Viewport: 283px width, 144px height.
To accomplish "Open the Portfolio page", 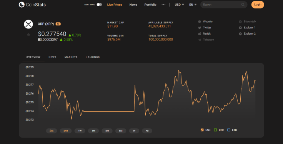I will coord(150,5).
